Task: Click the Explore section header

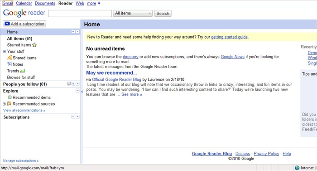Action: tap(10, 91)
